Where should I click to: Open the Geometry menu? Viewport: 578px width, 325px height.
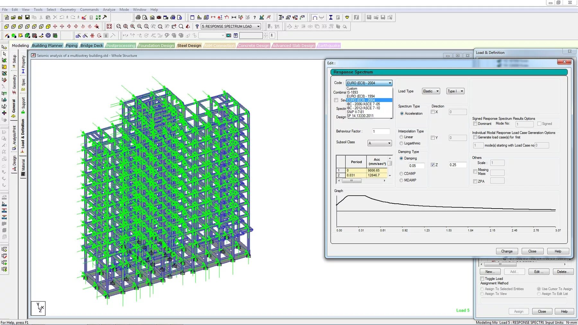coord(68,10)
